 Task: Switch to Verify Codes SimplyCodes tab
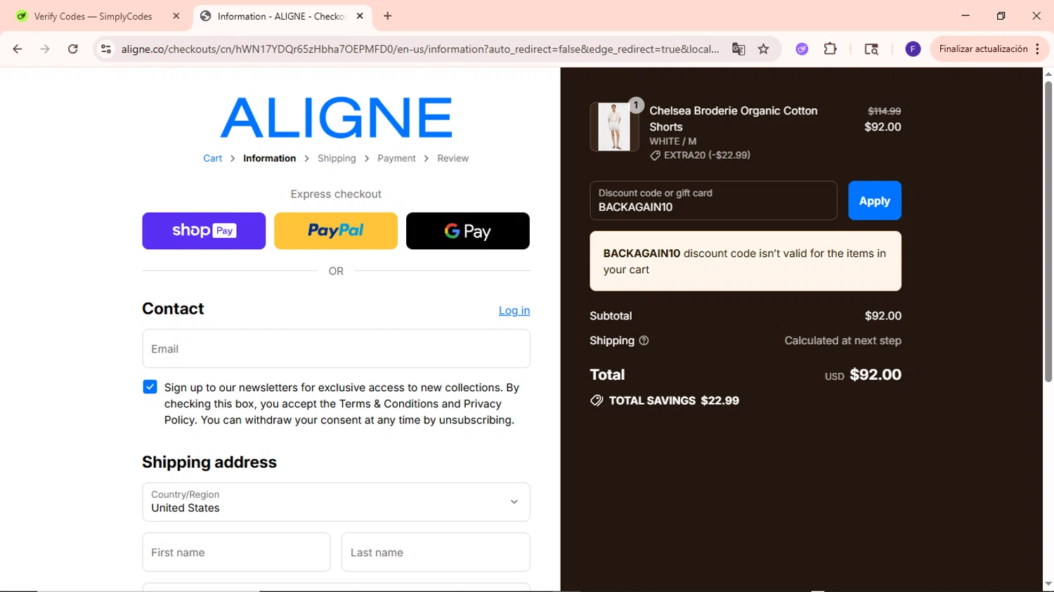click(x=93, y=16)
